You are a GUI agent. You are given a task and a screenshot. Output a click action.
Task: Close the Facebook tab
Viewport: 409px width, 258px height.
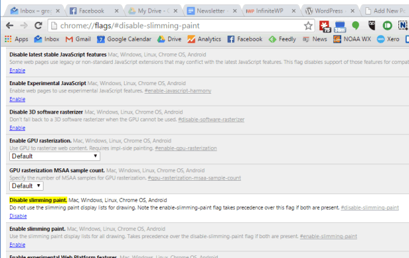(117, 11)
